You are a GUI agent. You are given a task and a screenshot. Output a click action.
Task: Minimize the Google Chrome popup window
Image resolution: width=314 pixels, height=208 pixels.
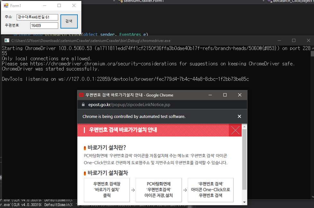pos(210,95)
